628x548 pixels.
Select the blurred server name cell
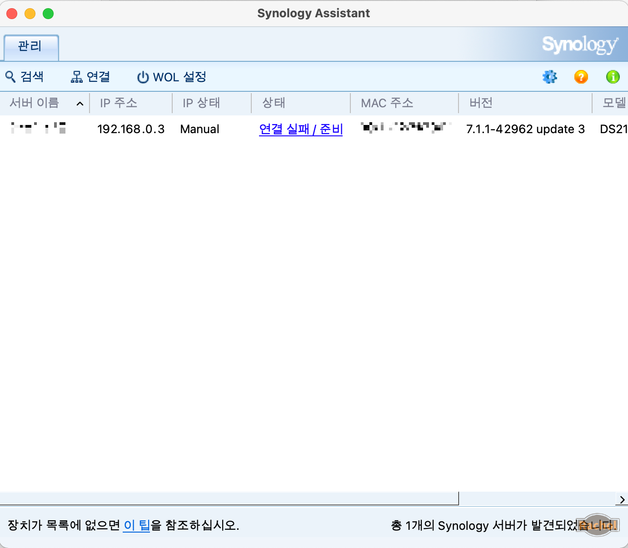38,128
